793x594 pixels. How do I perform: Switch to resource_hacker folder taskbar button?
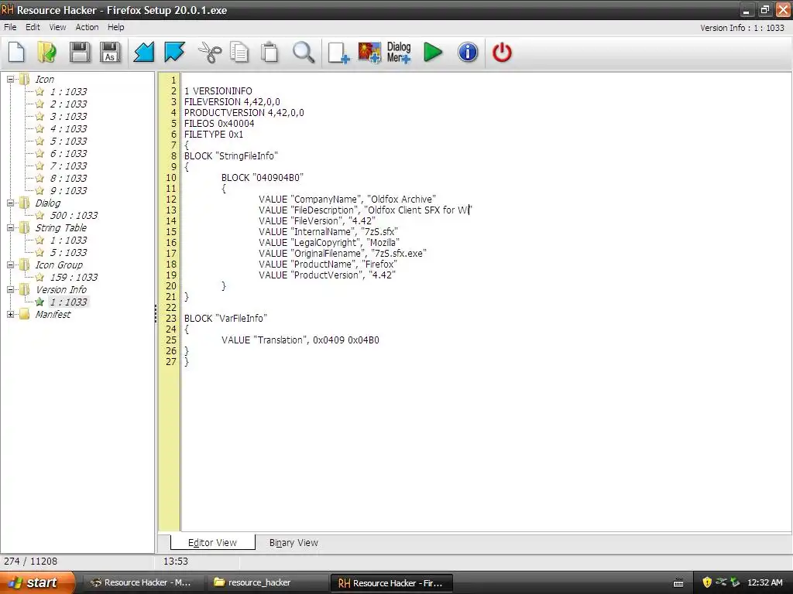tap(267, 583)
